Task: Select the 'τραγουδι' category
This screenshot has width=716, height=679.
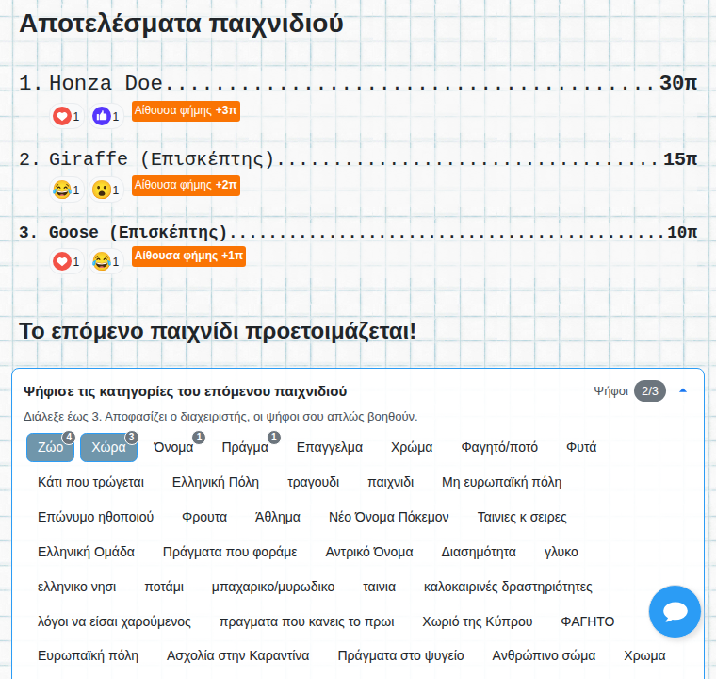Action: (x=313, y=483)
